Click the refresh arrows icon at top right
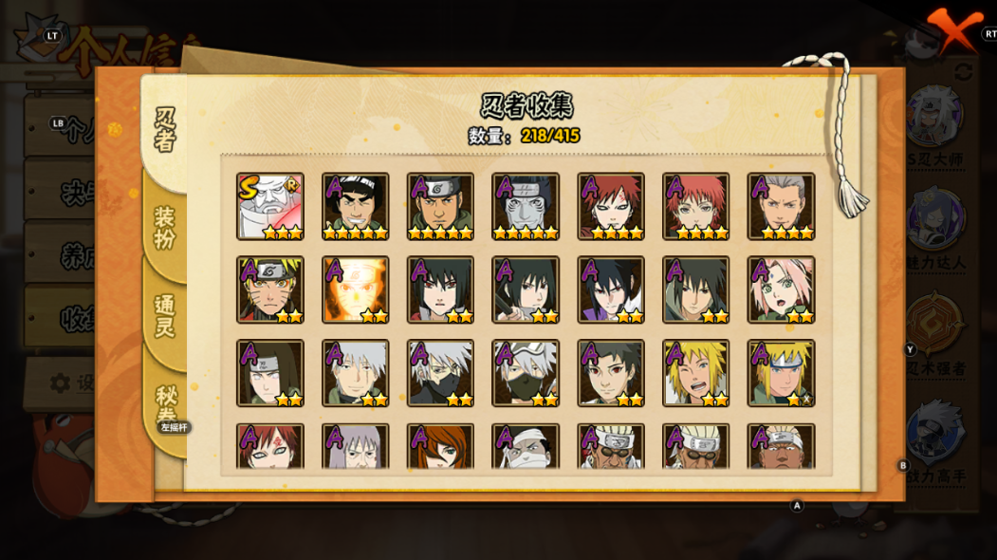 click(963, 71)
